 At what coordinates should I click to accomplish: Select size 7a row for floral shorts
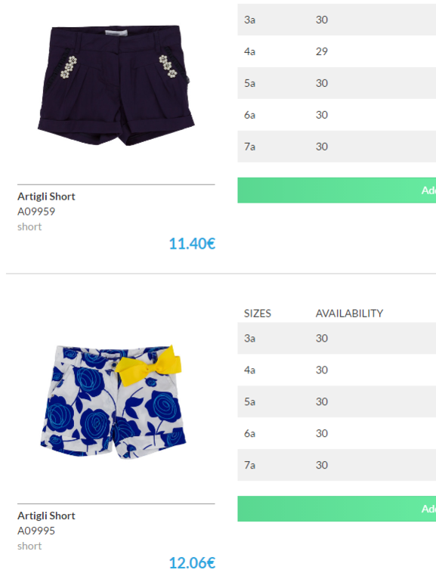336,465
